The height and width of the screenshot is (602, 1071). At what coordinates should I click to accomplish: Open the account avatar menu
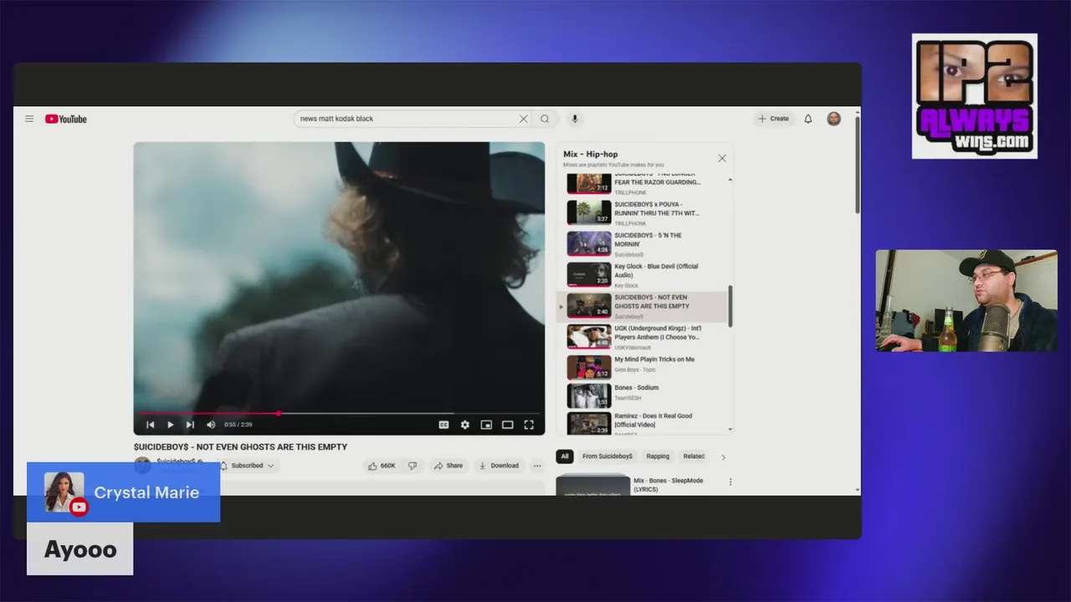pos(833,119)
